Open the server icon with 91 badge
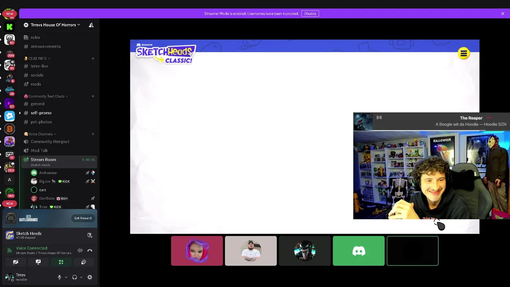This screenshot has width=510, height=287. click(x=10, y=65)
